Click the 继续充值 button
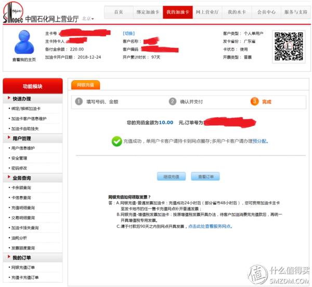The height and width of the screenshot is (287, 312). click(171, 176)
